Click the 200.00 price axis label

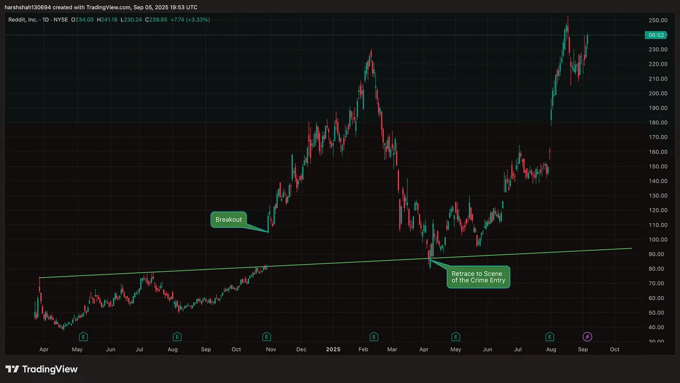point(658,93)
